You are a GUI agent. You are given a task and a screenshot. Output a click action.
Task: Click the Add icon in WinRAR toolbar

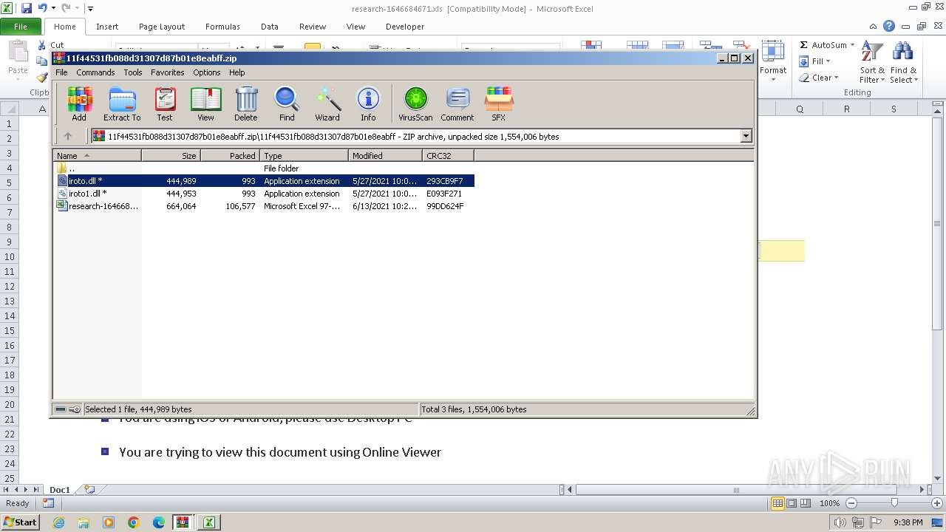pos(79,103)
